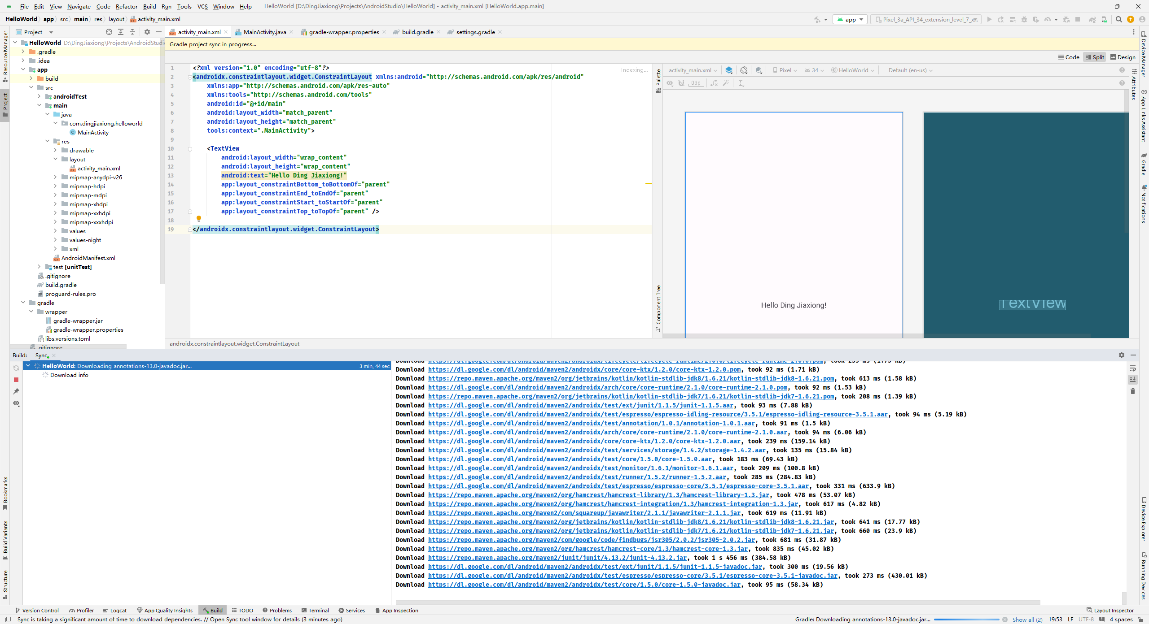Click the Build panel gear settings icon
This screenshot has width=1149, height=624.
(1122, 355)
